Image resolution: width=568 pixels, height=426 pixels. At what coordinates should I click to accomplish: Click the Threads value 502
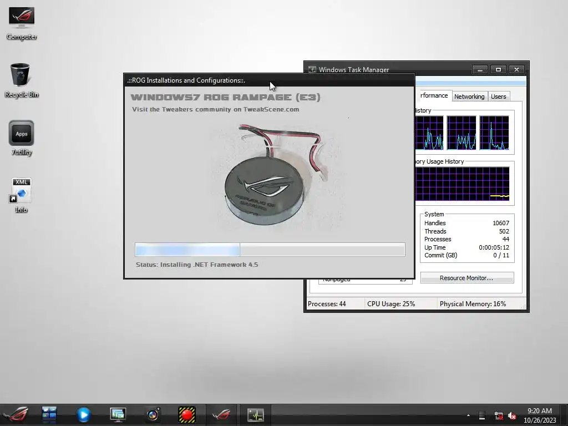click(x=504, y=231)
